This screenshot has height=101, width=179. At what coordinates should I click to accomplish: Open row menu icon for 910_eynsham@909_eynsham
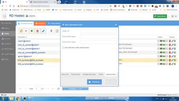click(x=175, y=60)
